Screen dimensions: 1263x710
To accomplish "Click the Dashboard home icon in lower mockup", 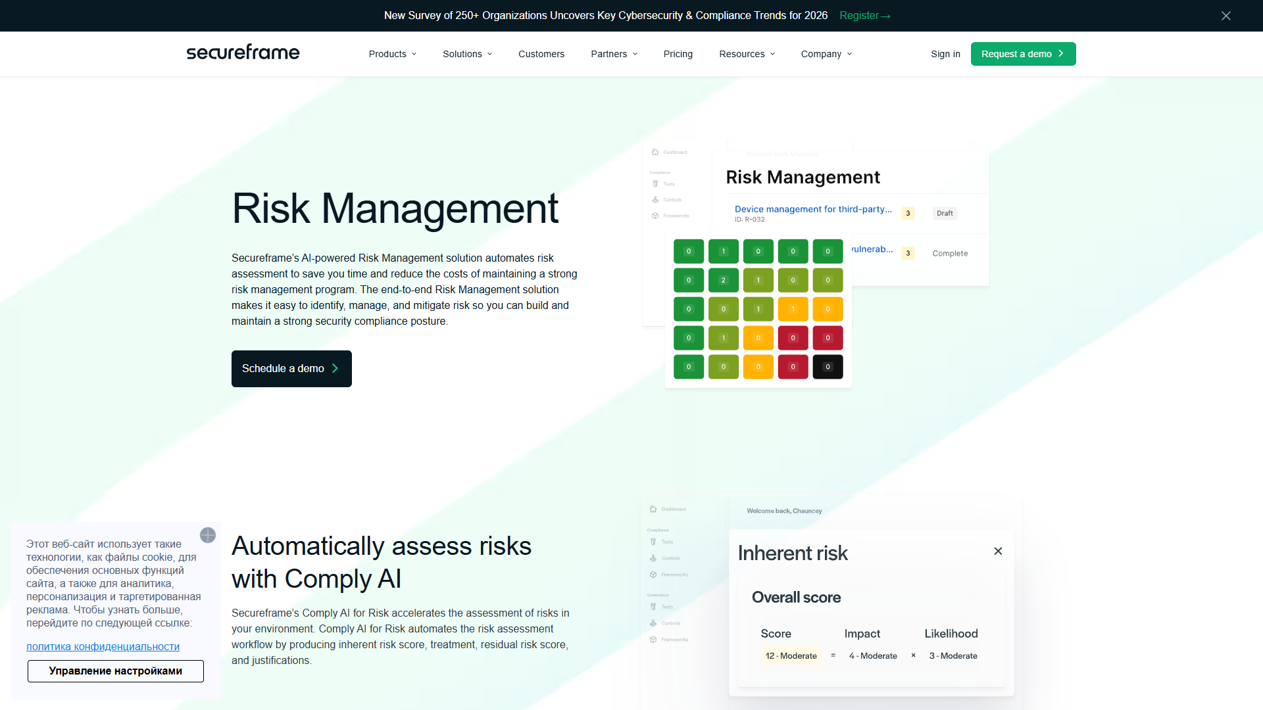I will point(653,509).
